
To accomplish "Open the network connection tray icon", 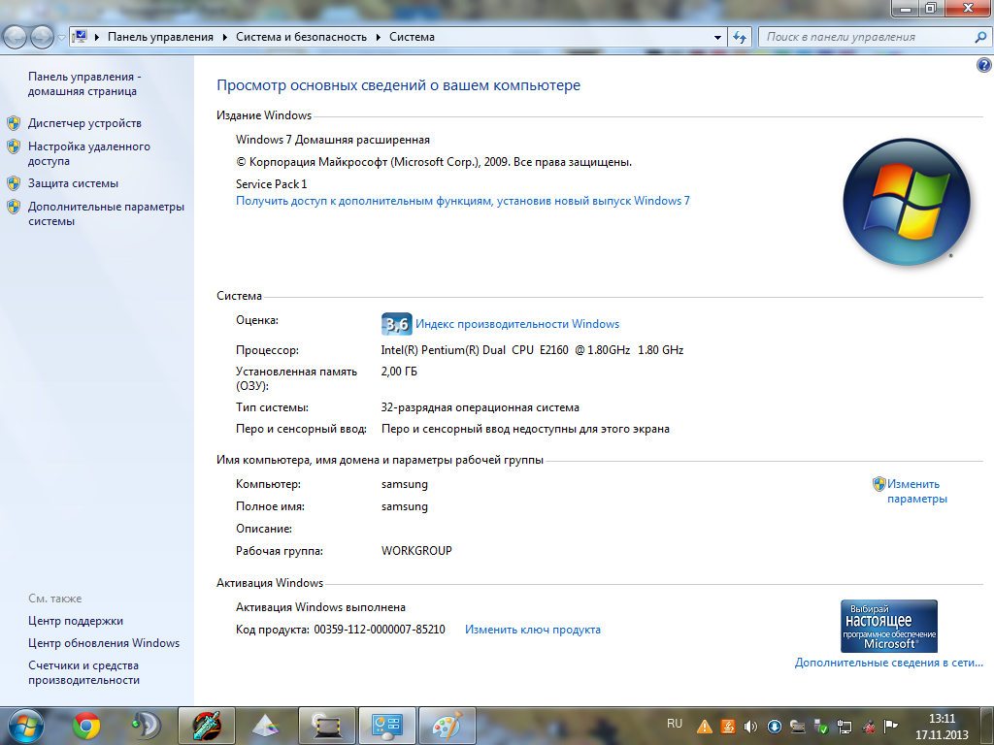I will [x=844, y=727].
